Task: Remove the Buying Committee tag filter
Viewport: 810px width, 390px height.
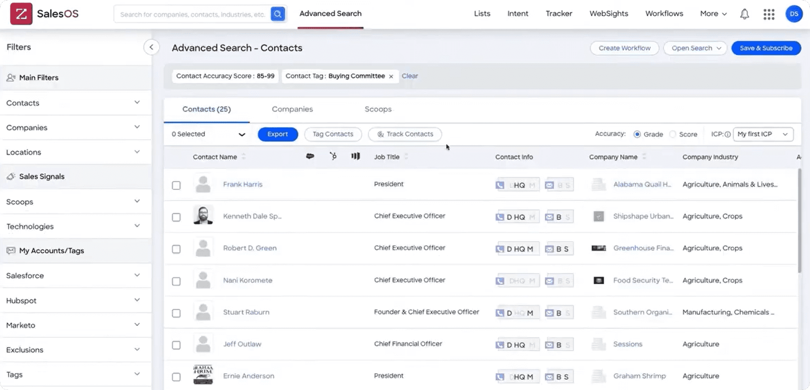Action: 391,76
